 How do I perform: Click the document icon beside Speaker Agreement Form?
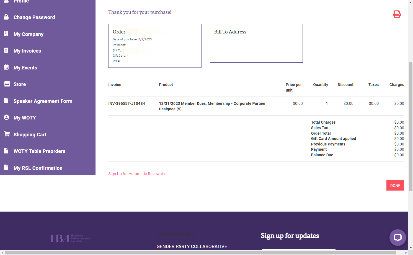coord(6,101)
